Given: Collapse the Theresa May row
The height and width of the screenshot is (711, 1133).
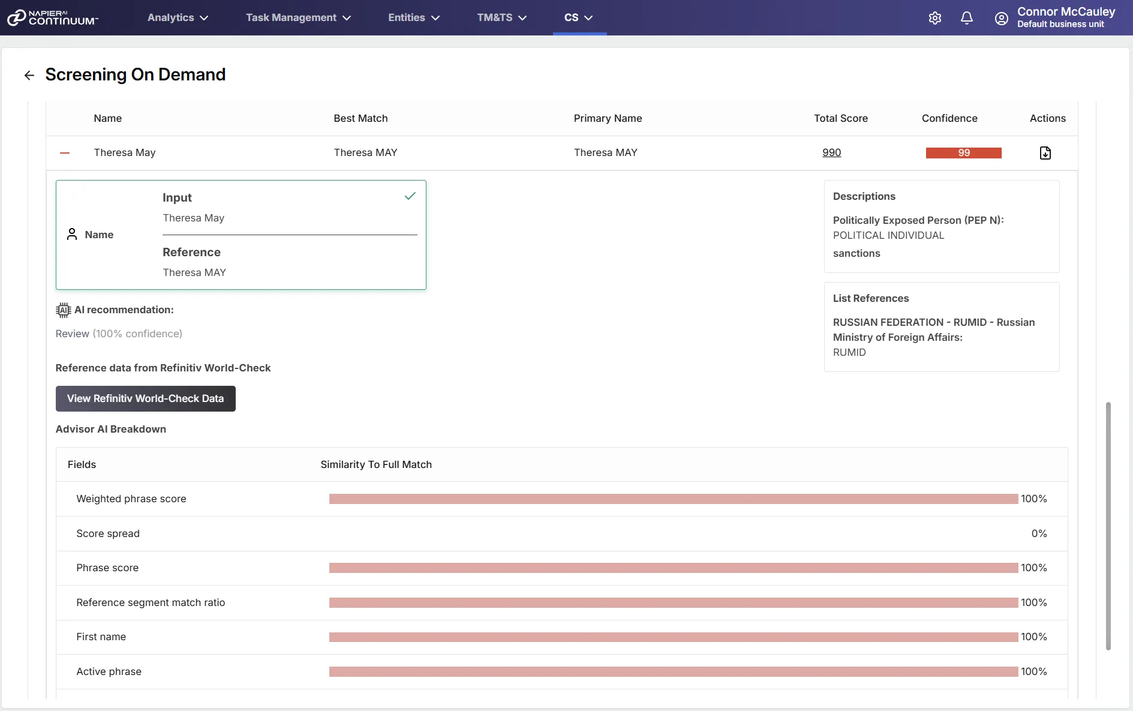Looking at the screenshot, I should click(x=65, y=153).
